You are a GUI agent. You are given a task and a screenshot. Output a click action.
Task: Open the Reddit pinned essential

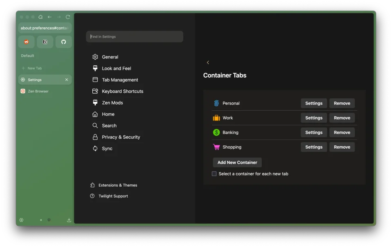(x=27, y=42)
